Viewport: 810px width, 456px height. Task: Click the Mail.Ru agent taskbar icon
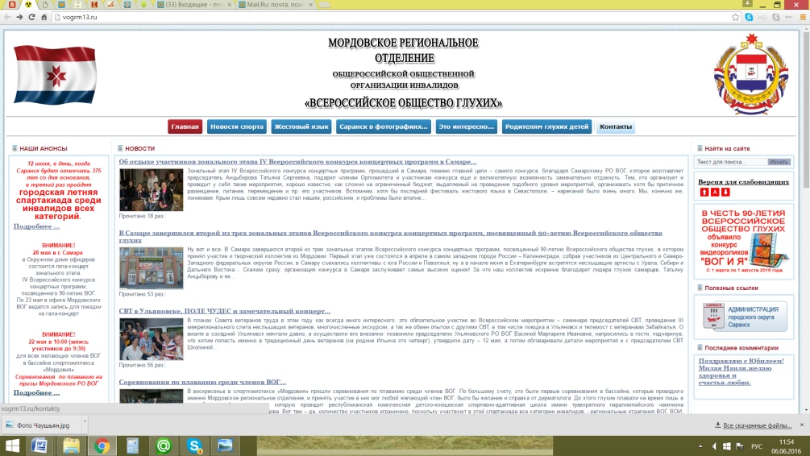coord(164,446)
